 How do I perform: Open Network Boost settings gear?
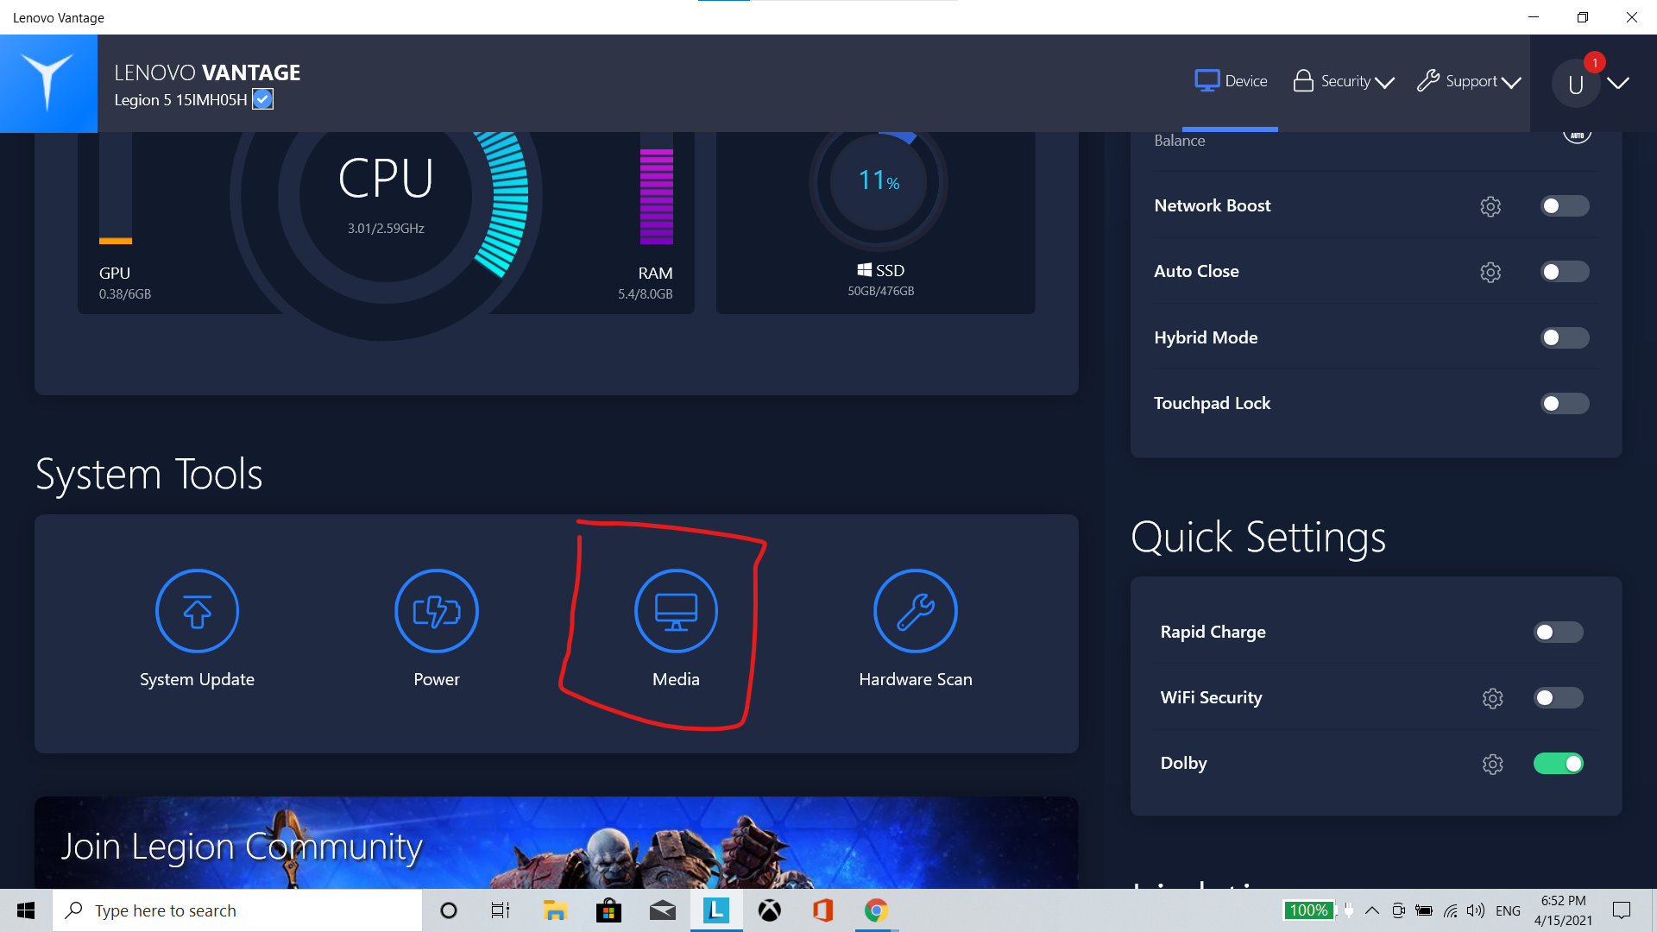(1490, 206)
